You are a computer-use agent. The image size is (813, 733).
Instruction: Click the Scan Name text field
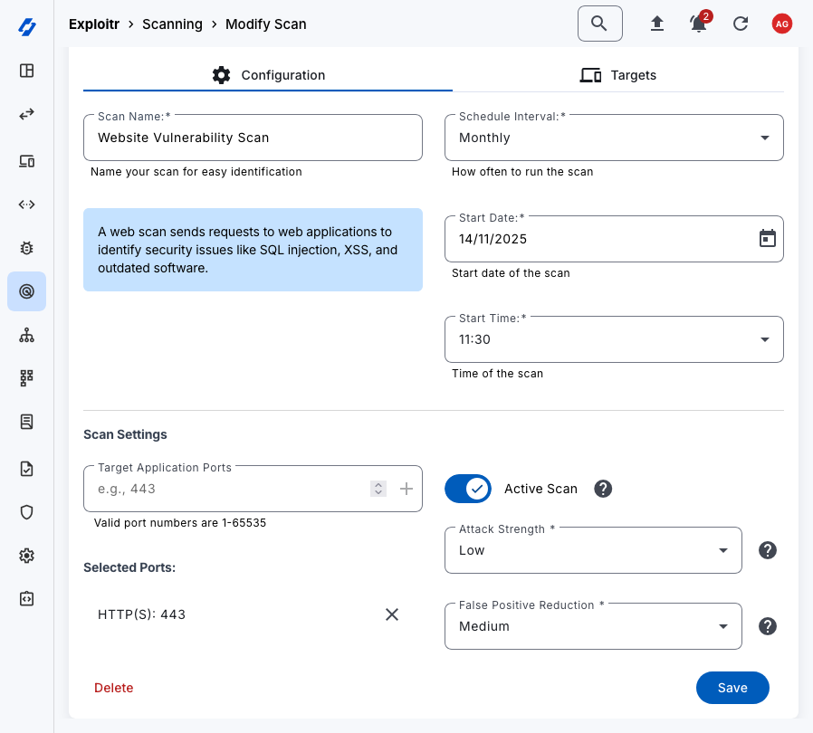(x=253, y=138)
